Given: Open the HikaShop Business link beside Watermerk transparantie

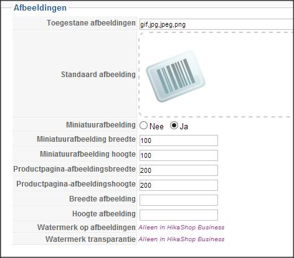Looking at the screenshot, I should [181, 239].
